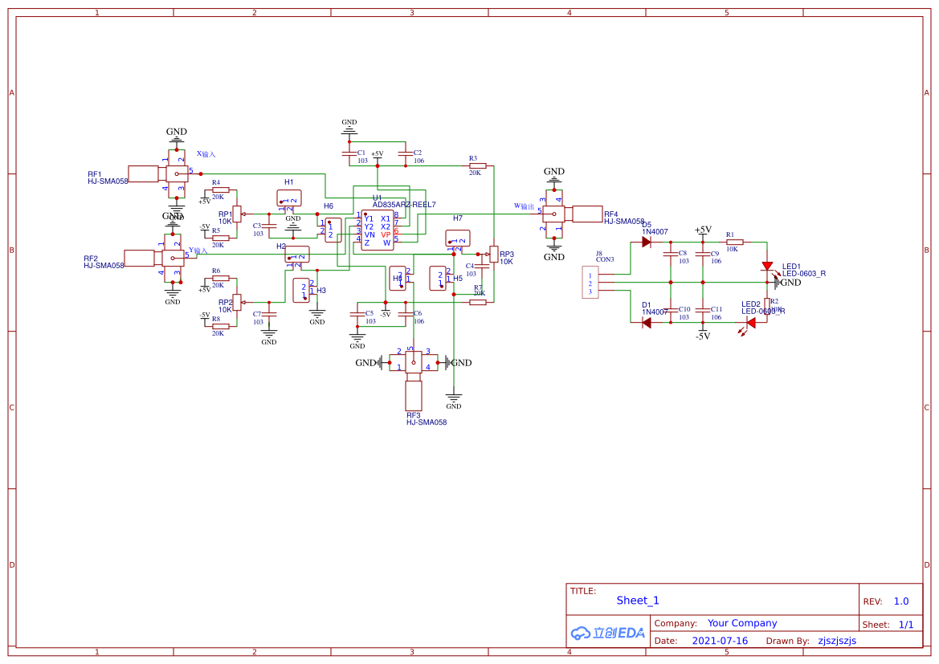Select the Sheet_1 title text
The image size is (939, 664).
[x=638, y=601]
